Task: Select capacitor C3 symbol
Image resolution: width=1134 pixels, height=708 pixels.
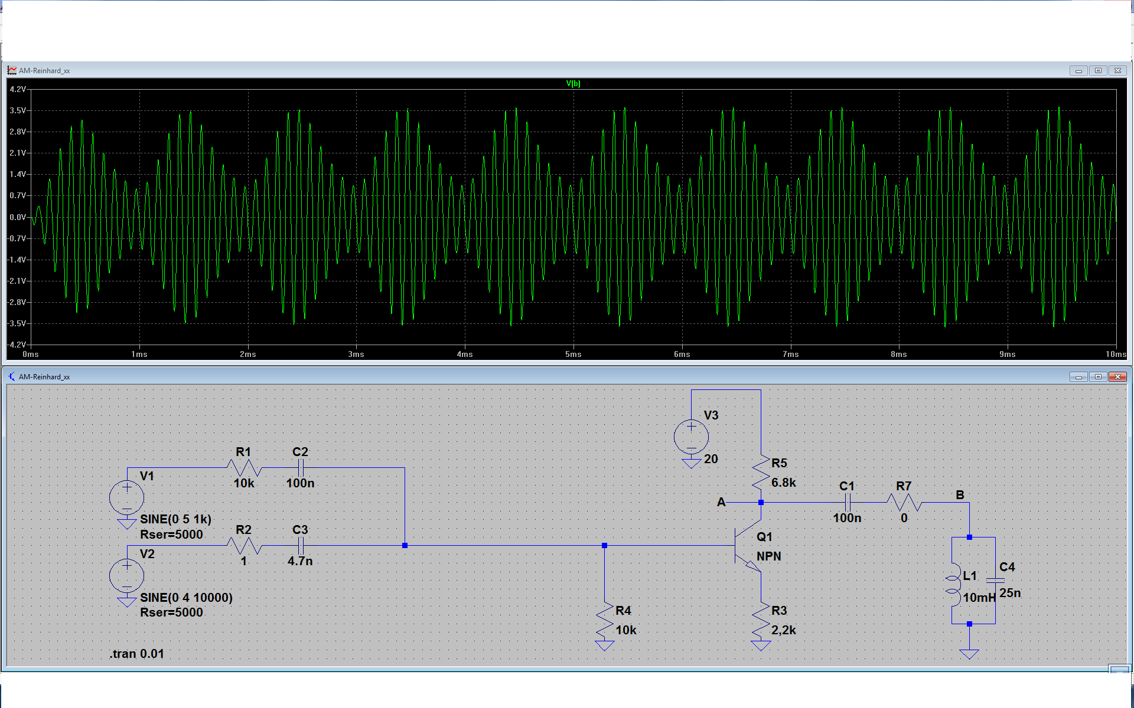Action: click(301, 546)
